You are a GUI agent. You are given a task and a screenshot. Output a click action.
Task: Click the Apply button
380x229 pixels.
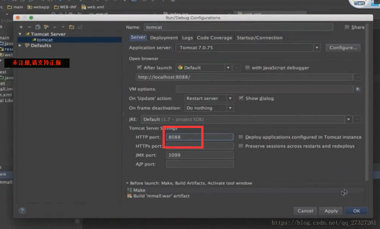(x=331, y=211)
